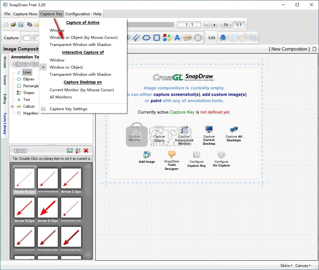319x270 pixels.
Task: Open the Configuration menu
Action: (78, 14)
